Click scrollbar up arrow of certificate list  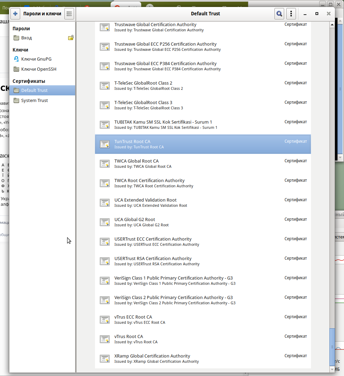coord(332,25)
